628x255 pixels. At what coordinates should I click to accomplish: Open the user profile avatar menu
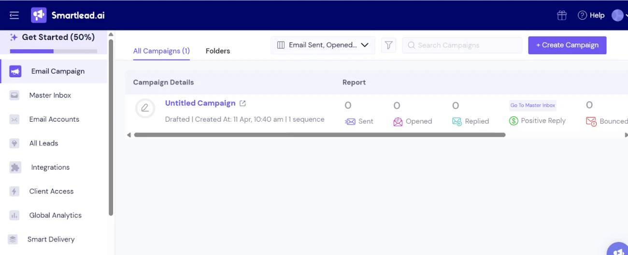click(617, 15)
